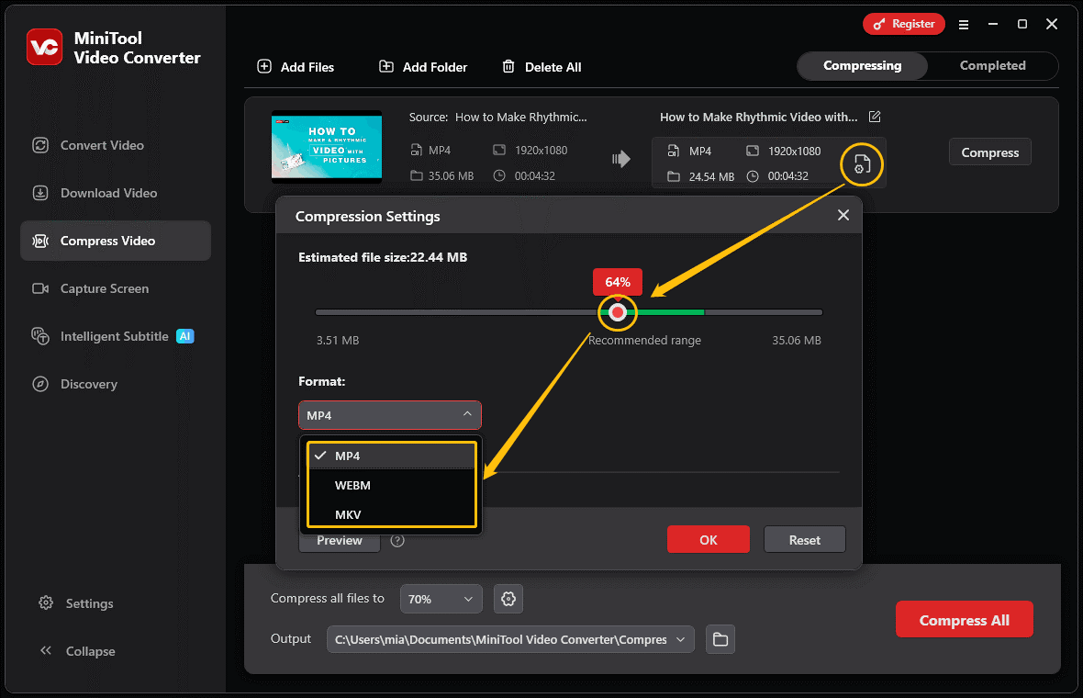This screenshot has width=1083, height=698.
Task: Click the red Register button
Action: point(903,24)
